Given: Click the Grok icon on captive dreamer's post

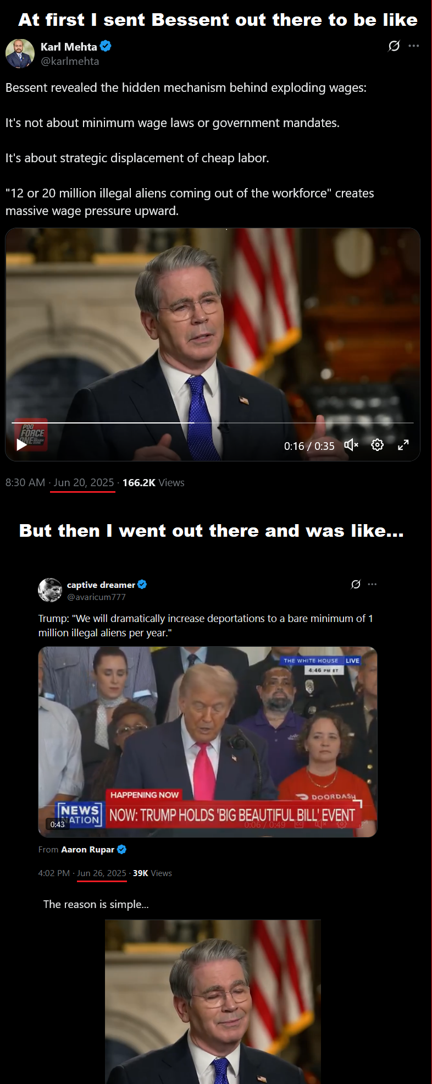Looking at the screenshot, I should (356, 584).
